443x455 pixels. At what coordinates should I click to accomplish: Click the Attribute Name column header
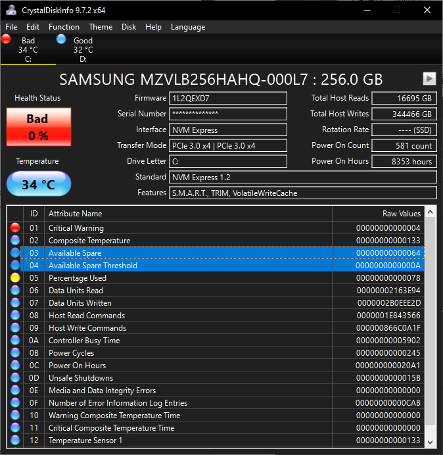pyautogui.click(x=188, y=214)
